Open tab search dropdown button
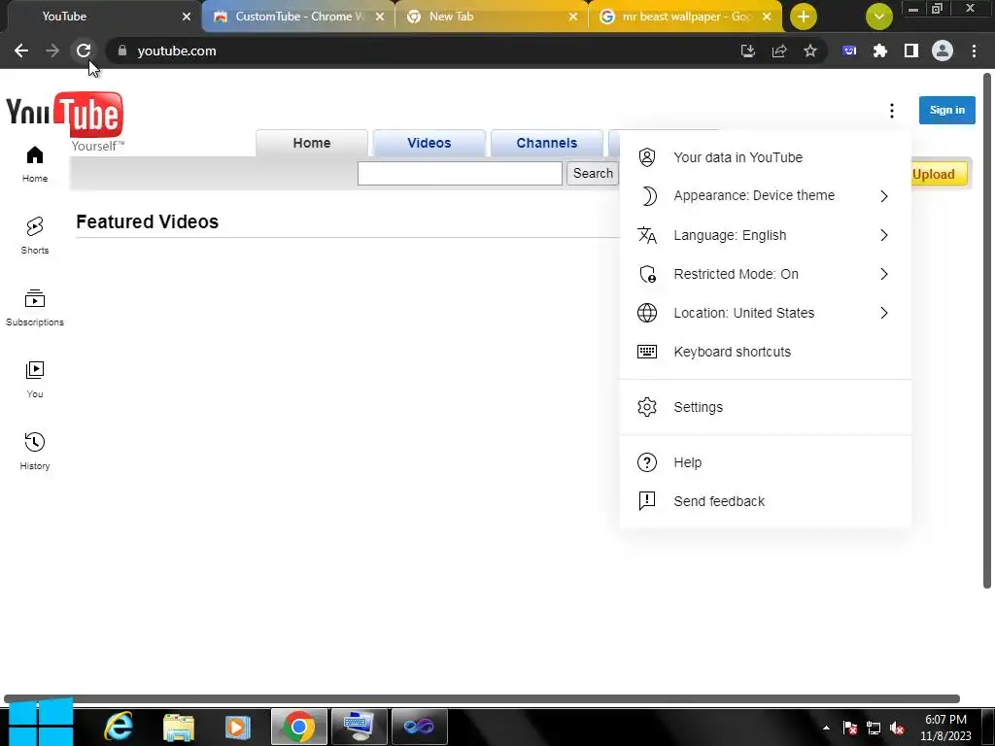The image size is (995, 746). tap(878, 17)
